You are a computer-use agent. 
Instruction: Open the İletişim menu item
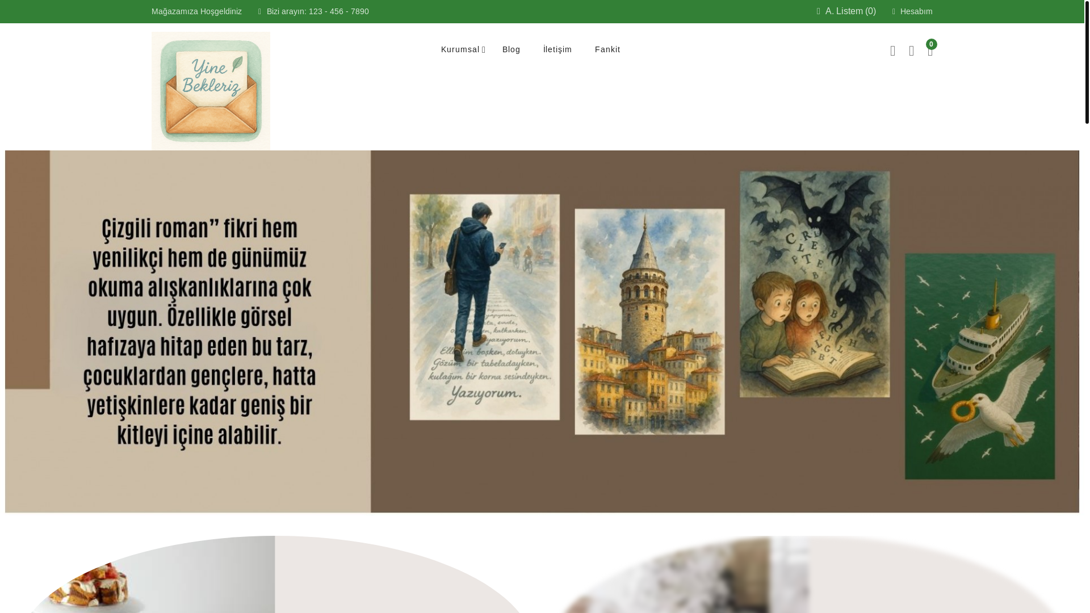point(557,49)
